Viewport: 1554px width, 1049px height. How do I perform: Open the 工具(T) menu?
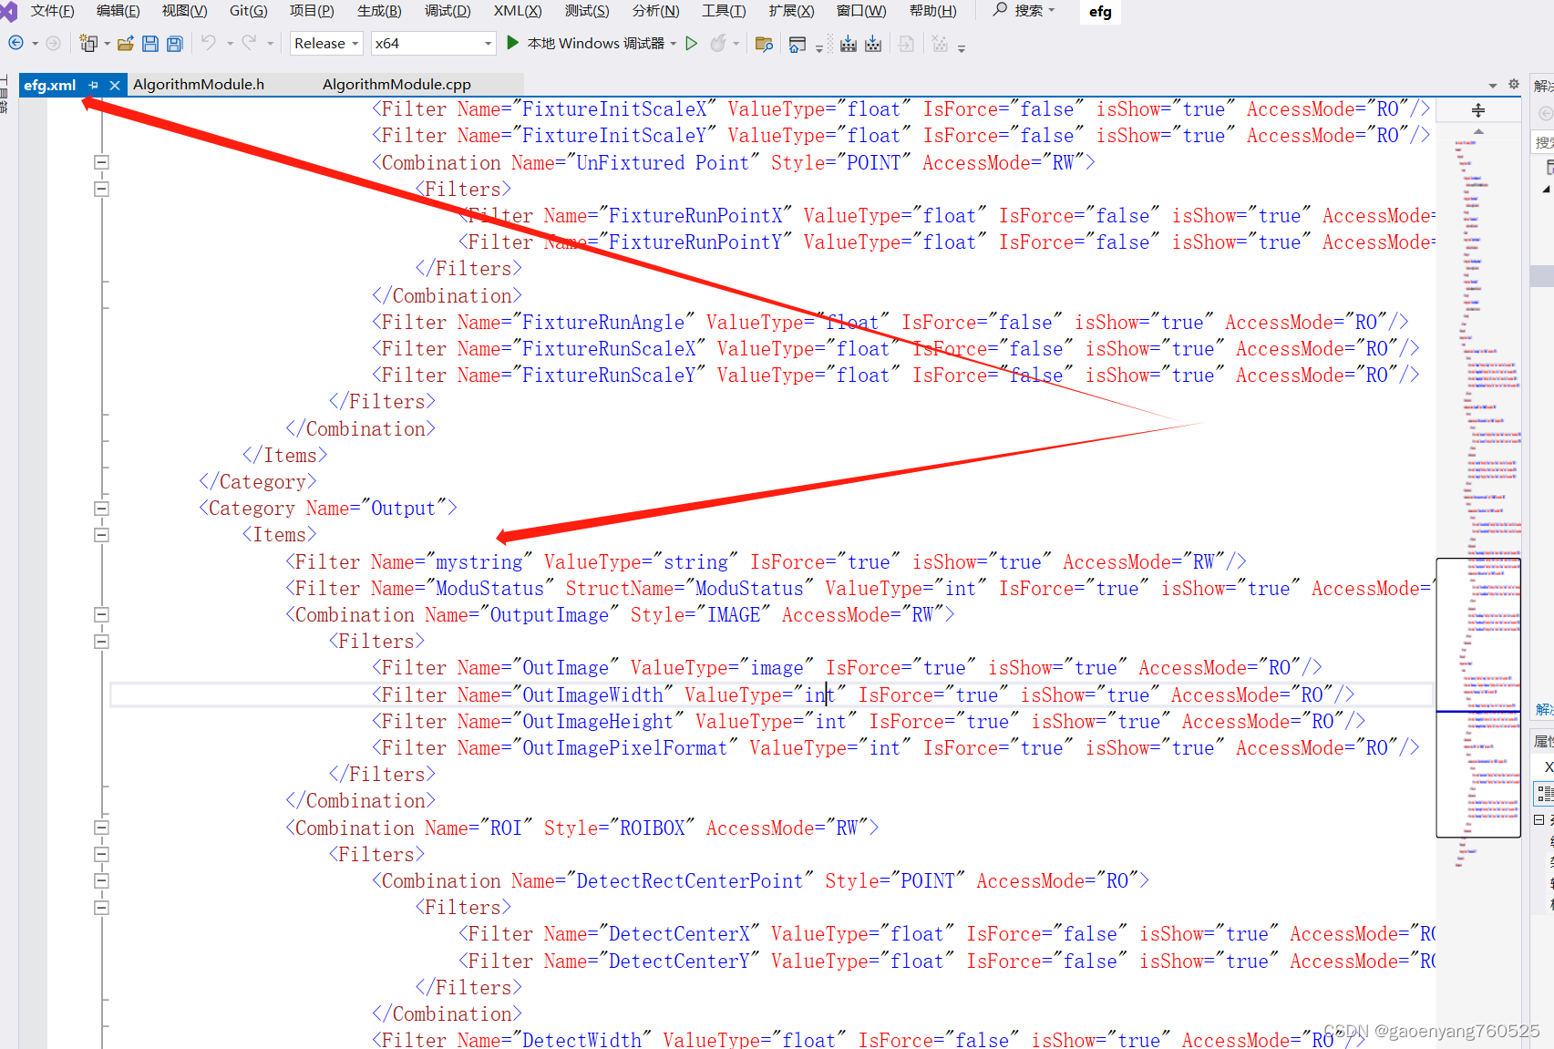tap(724, 11)
